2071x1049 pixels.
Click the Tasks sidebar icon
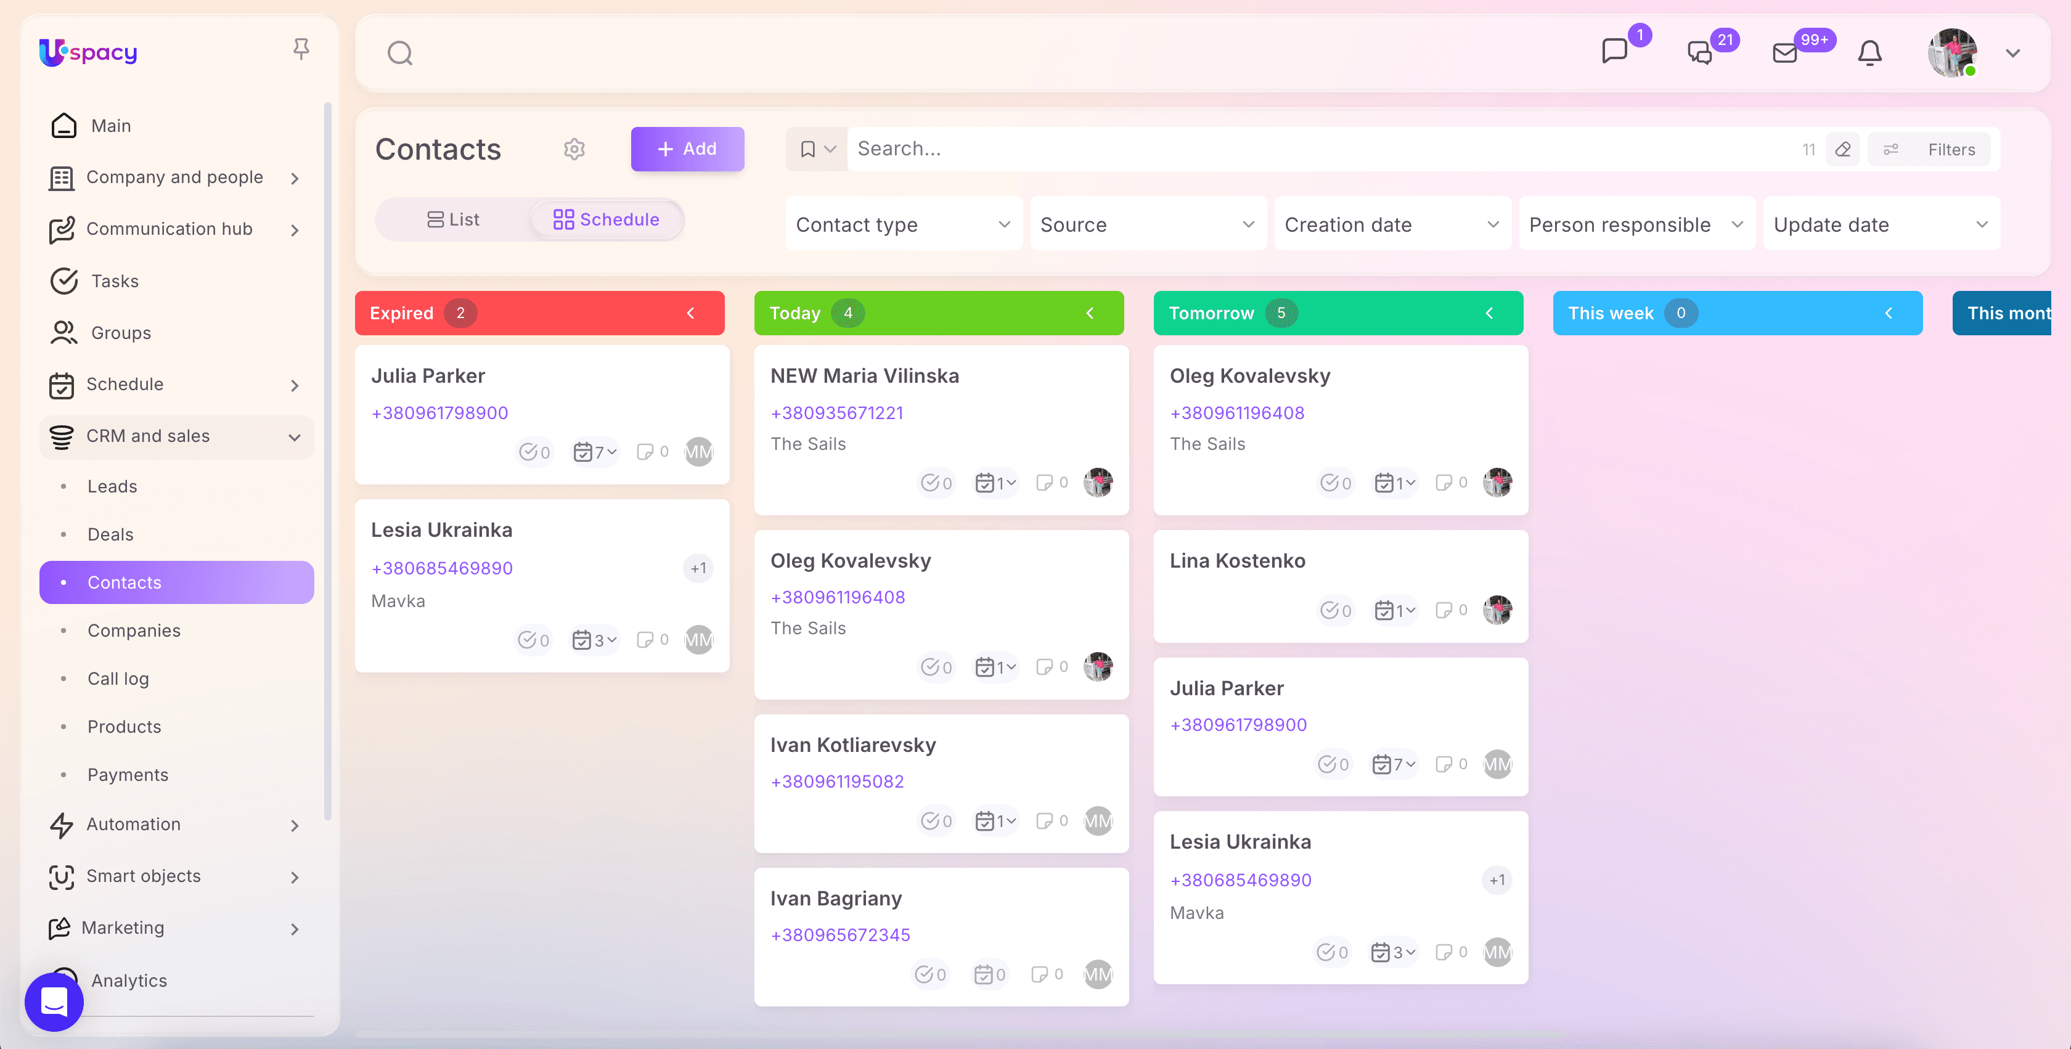click(64, 280)
